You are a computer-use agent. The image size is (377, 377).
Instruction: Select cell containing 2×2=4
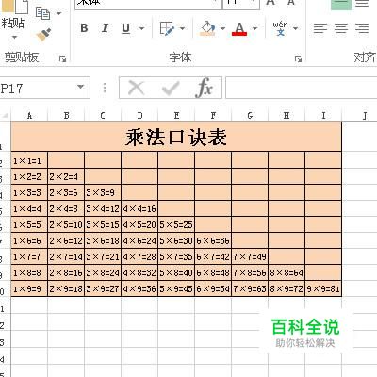66,176
